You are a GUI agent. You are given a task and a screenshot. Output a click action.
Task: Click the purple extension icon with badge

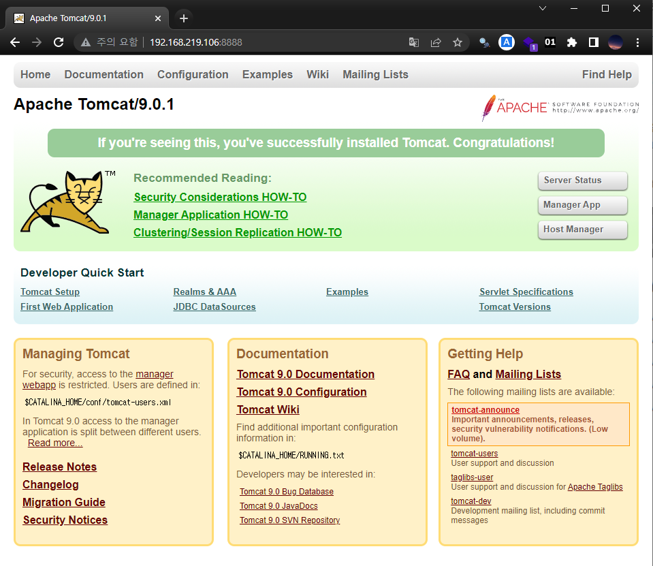tap(529, 44)
